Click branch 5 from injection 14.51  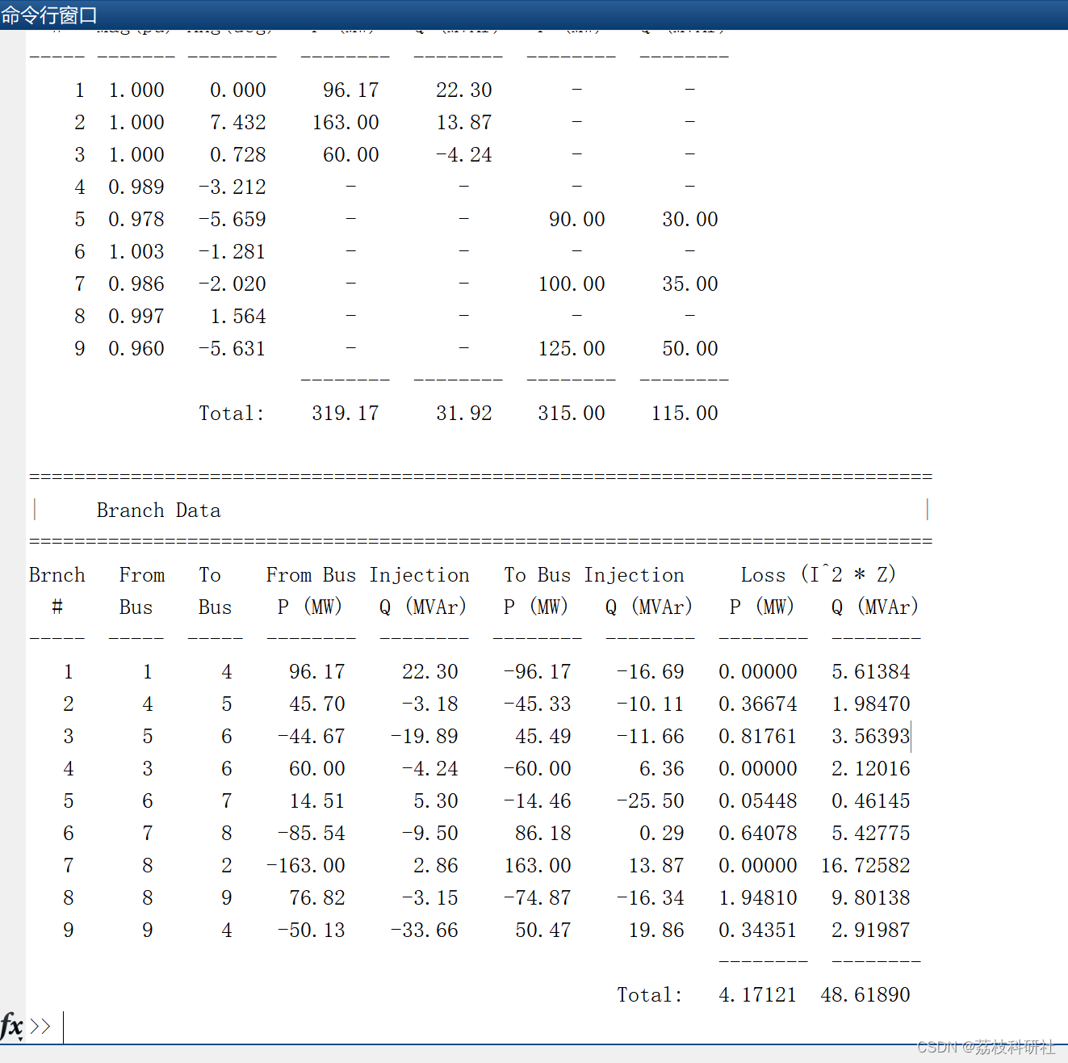(x=317, y=801)
